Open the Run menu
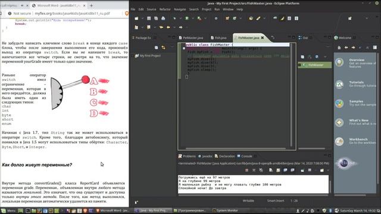 (217, 10)
